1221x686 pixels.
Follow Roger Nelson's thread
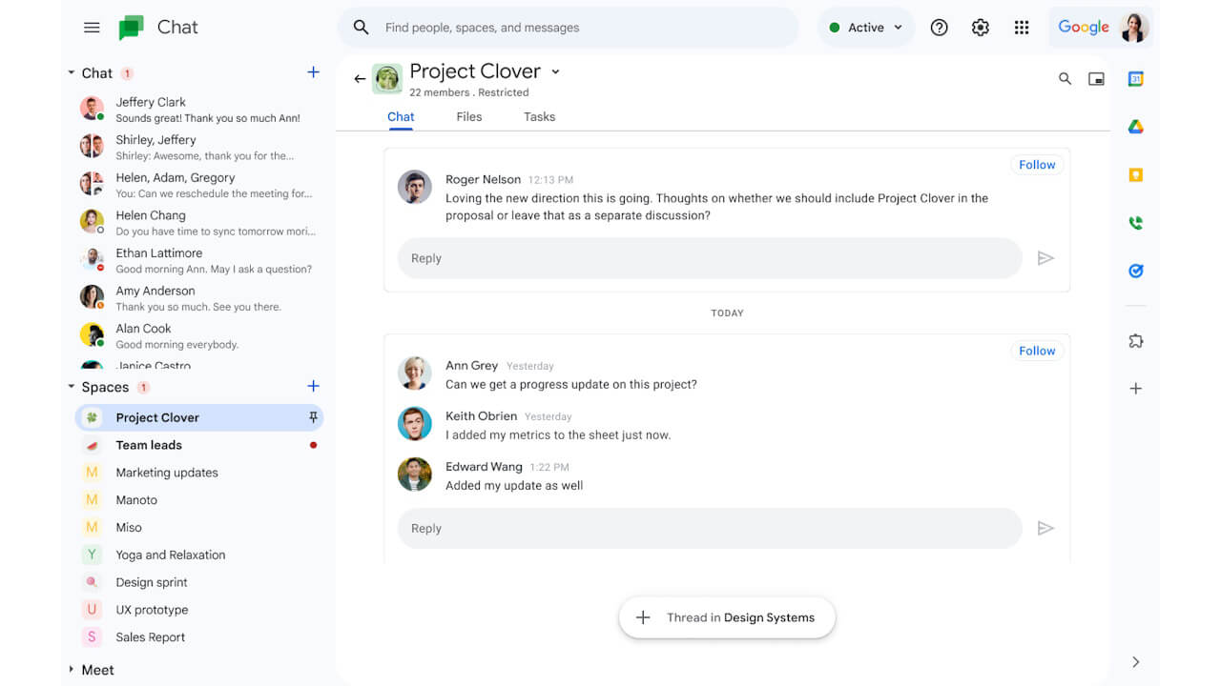pyautogui.click(x=1036, y=164)
